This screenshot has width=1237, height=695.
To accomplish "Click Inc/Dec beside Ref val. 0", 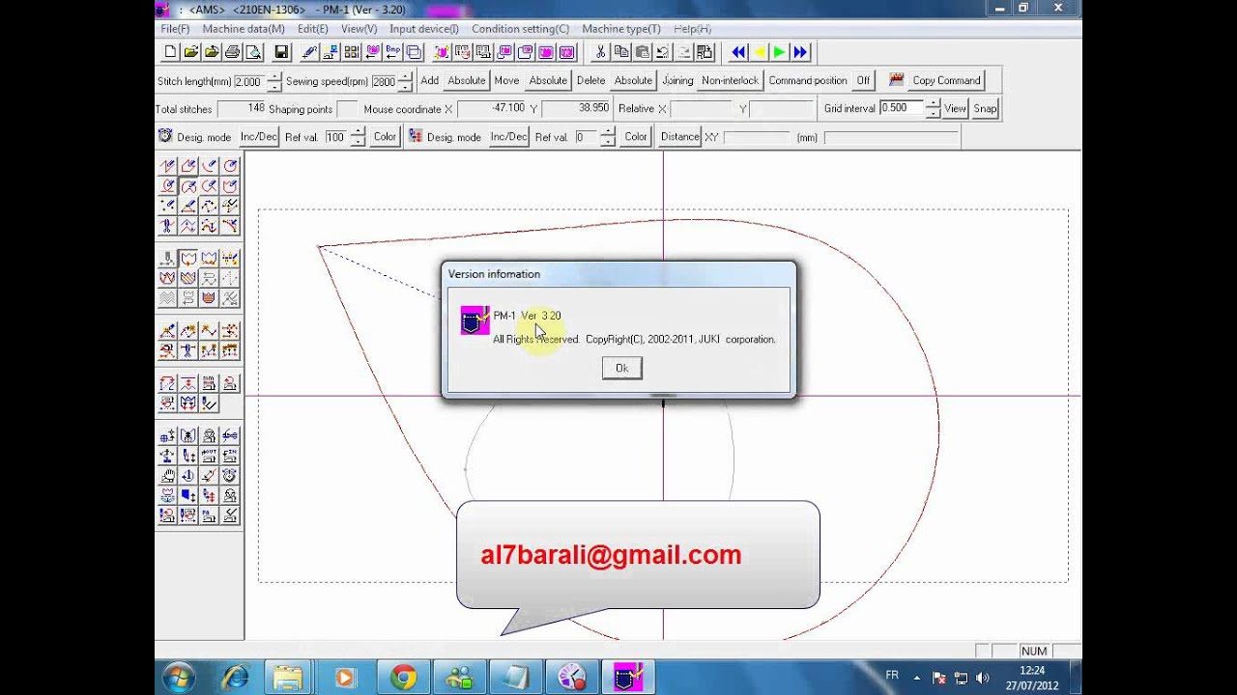I will pyautogui.click(x=508, y=136).
